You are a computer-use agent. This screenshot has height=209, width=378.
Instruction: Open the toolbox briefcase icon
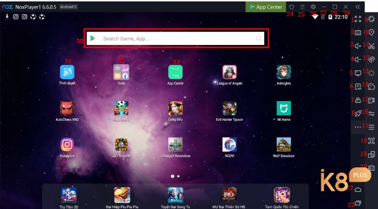(358, 100)
